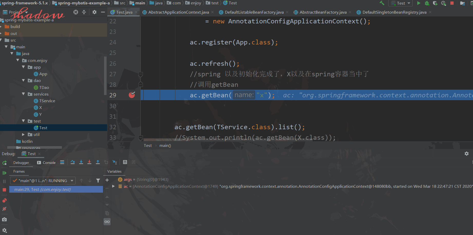Stop the debug session from the debug sidebar
The width and height of the screenshot is (473, 235).
(x=4, y=190)
